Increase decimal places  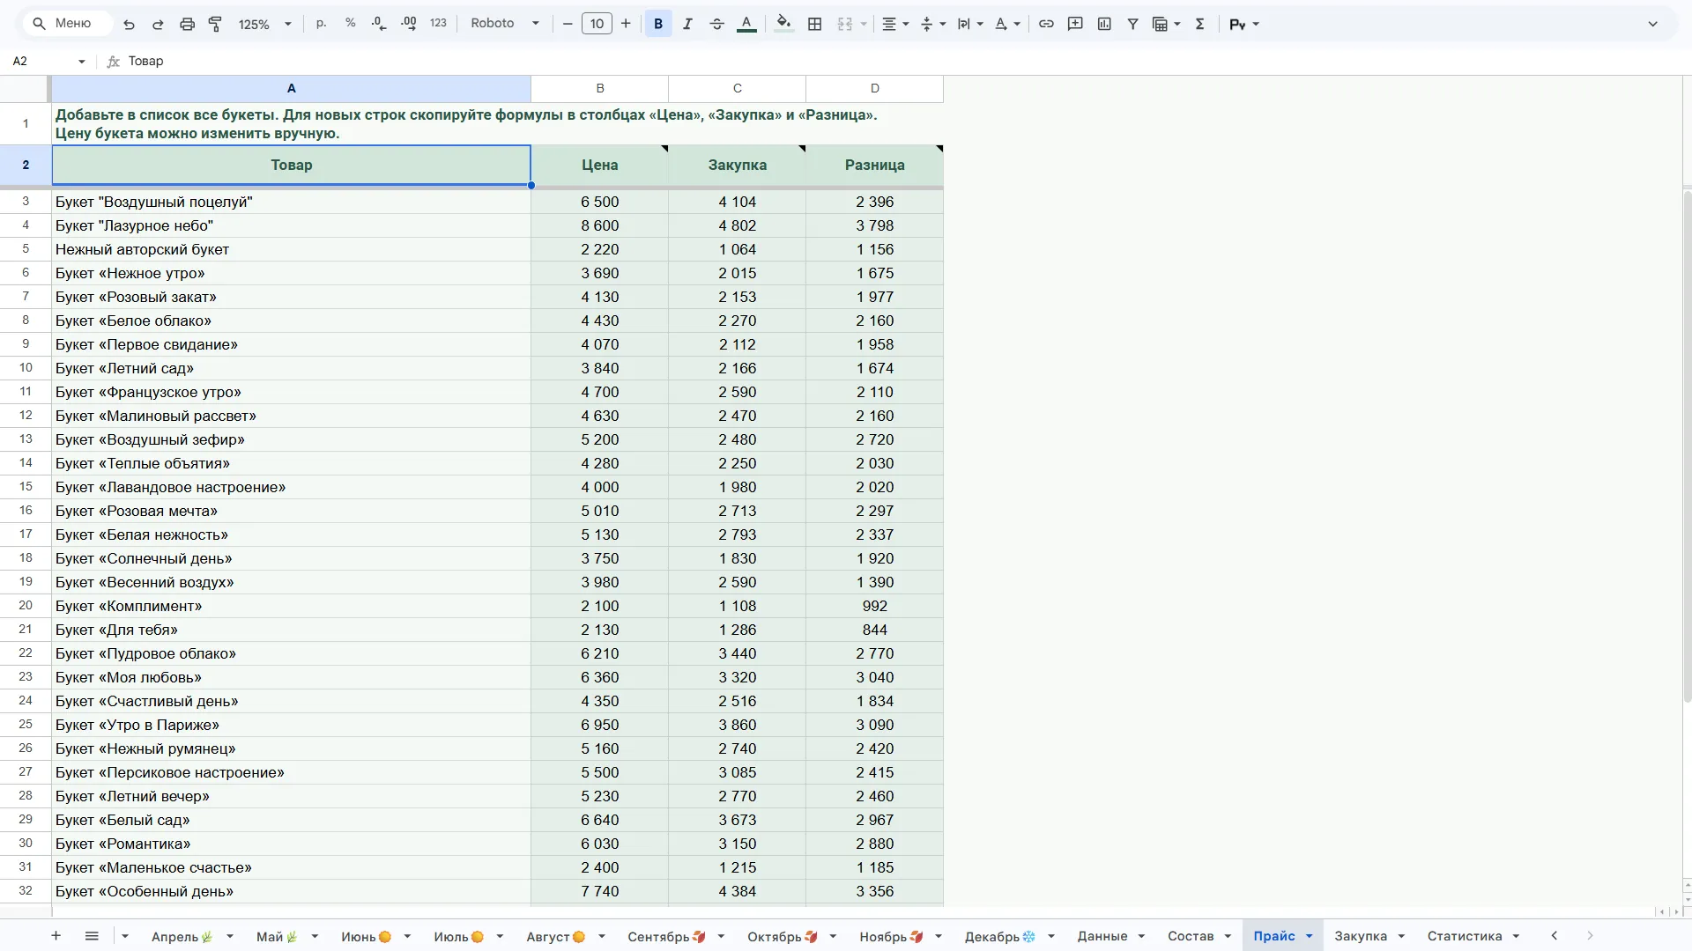tap(409, 24)
